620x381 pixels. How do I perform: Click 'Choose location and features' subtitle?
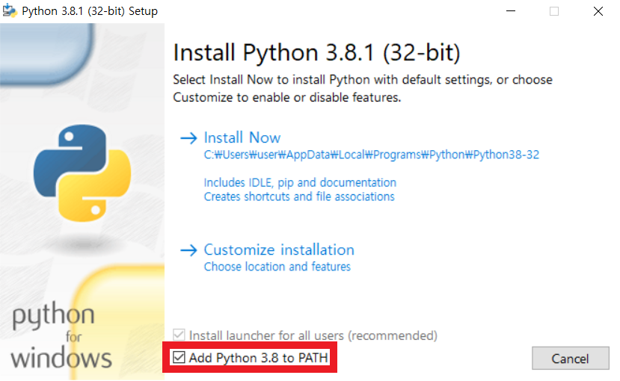pos(277,267)
